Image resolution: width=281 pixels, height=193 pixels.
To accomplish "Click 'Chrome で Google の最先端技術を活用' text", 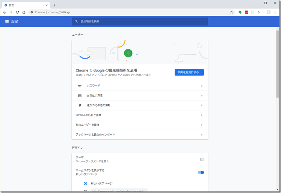I will pos(106,70).
